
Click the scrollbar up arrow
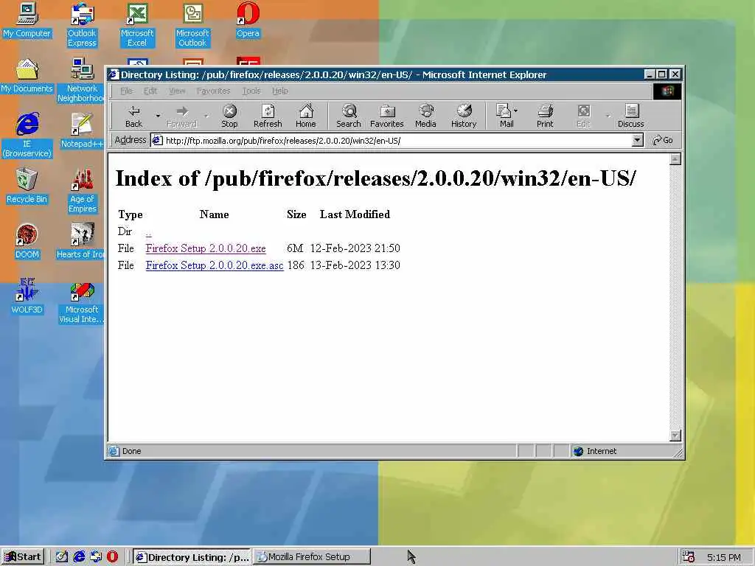(x=675, y=159)
